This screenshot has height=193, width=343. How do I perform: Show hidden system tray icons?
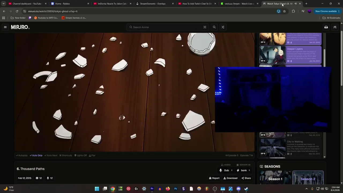click(x=307, y=189)
